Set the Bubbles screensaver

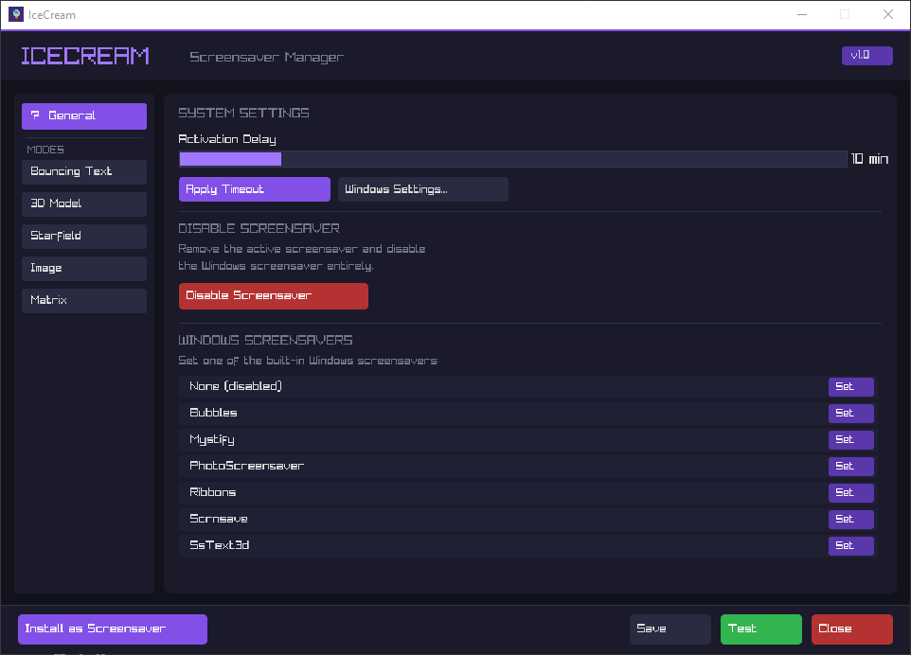pos(850,414)
